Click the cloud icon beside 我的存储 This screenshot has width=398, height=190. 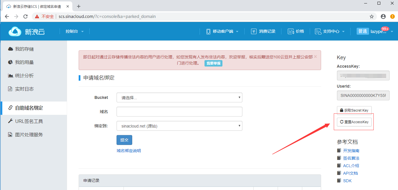[10, 49]
